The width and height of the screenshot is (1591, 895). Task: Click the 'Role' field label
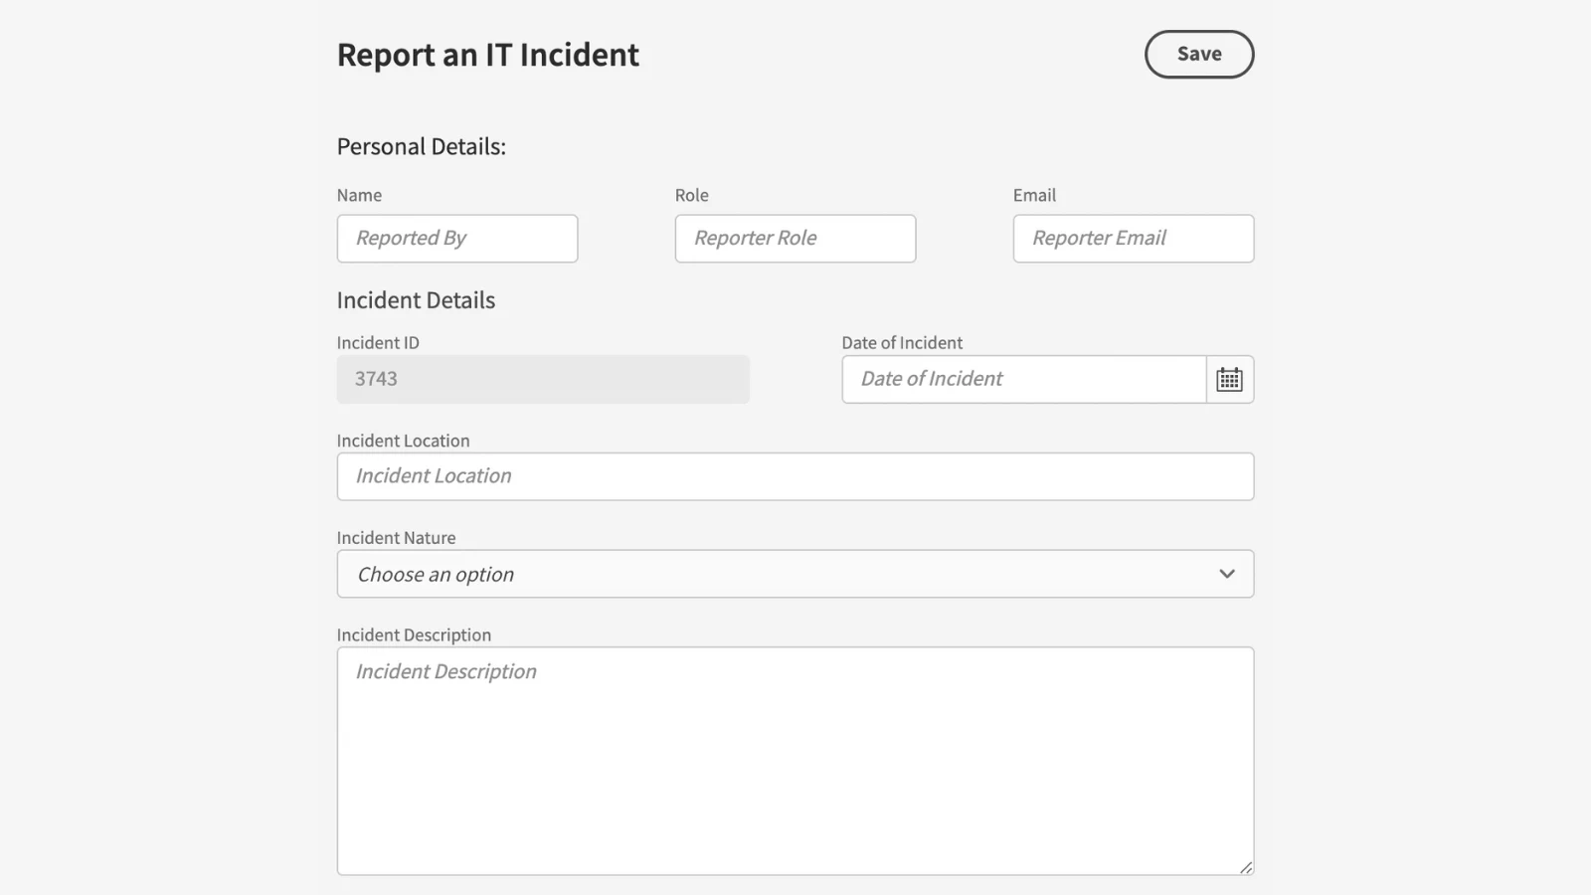[692, 196]
